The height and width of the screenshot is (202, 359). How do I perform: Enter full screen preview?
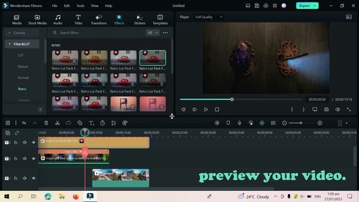tap(349, 109)
